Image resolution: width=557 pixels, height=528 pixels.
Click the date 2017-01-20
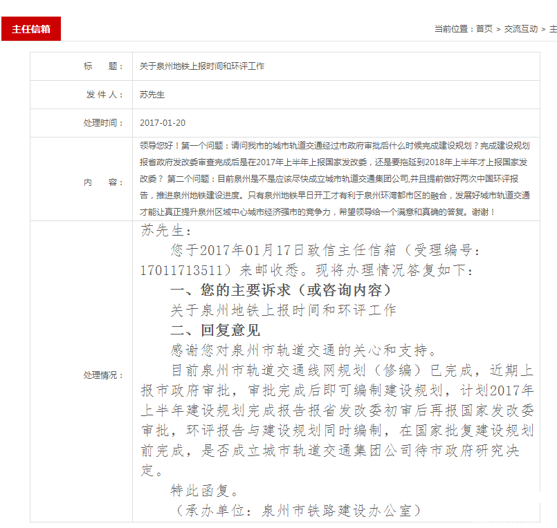click(x=163, y=123)
